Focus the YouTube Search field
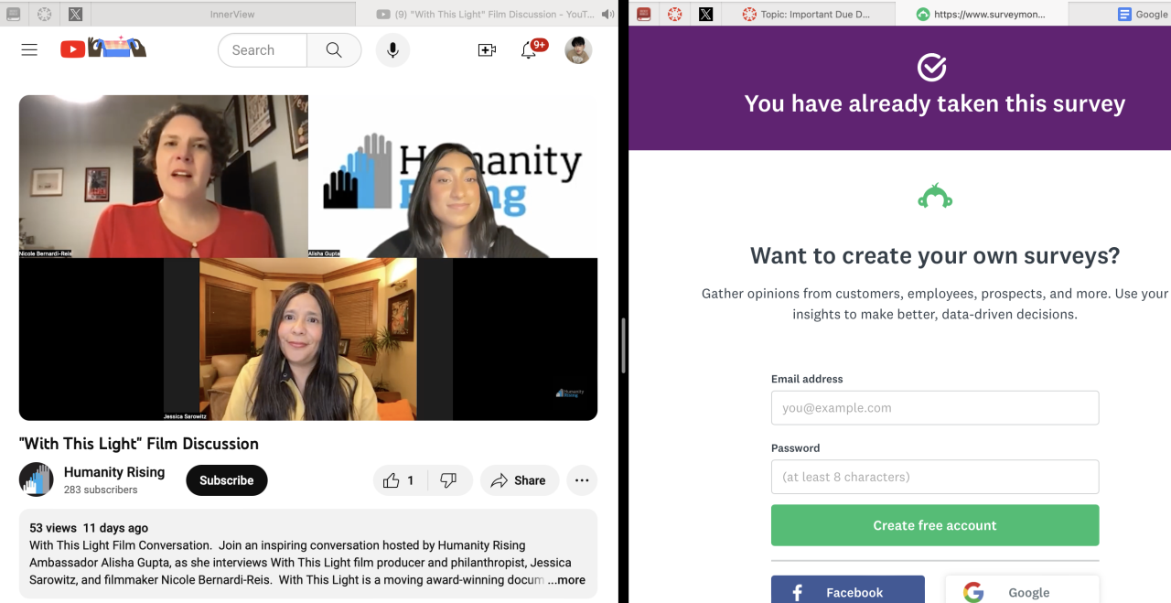Image resolution: width=1171 pixels, height=603 pixels. [262, 50]
